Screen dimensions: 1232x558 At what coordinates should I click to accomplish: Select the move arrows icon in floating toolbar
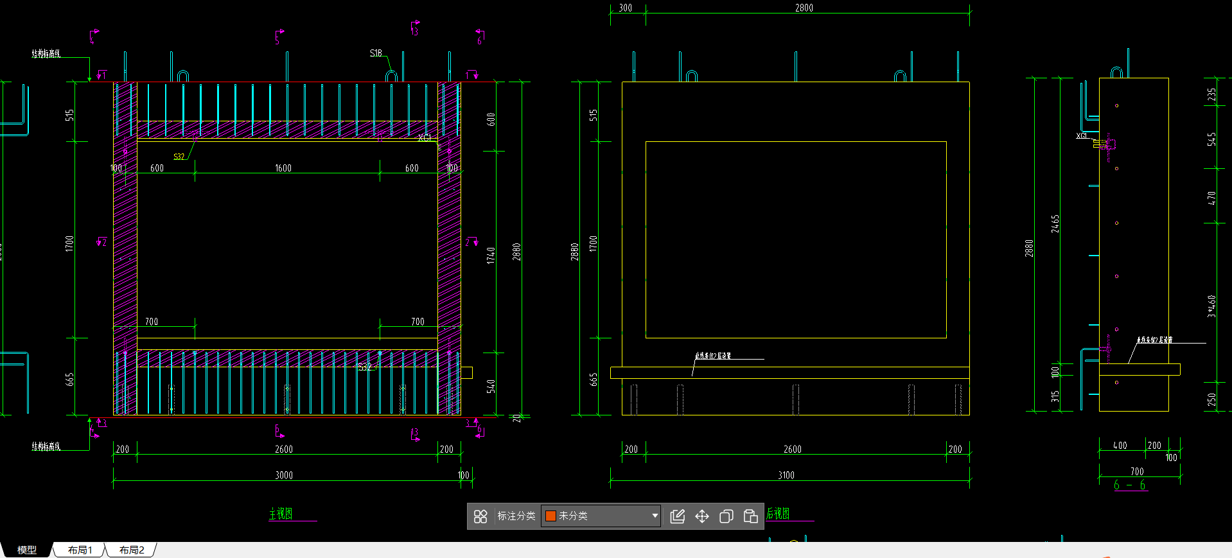(702, 516)
